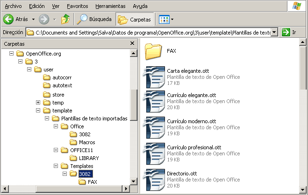Collapse the template folder node
Screen dimensions: 308x195
[38, 111]
